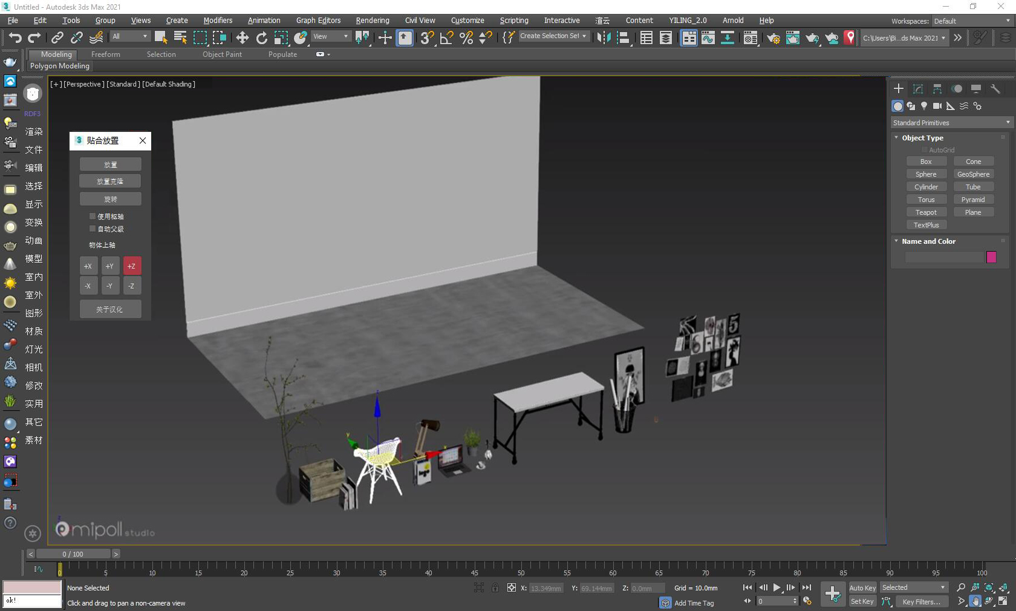Image resolution: width=1016 pixels, height=611 pixels.
Task: Open the Mirror tool icon
Action: pos(603,38)
